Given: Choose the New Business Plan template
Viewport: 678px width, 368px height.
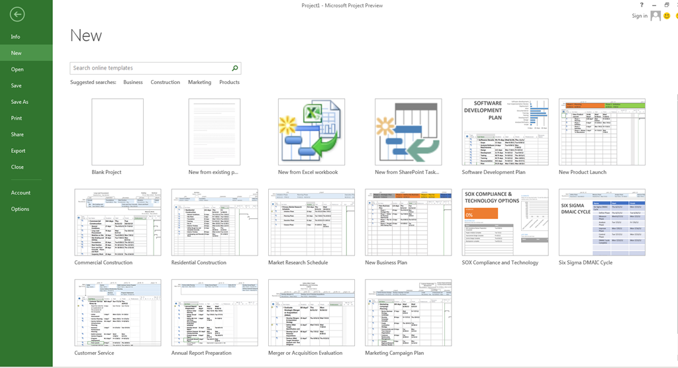Looking at the screenshot, I should point(408,222).
